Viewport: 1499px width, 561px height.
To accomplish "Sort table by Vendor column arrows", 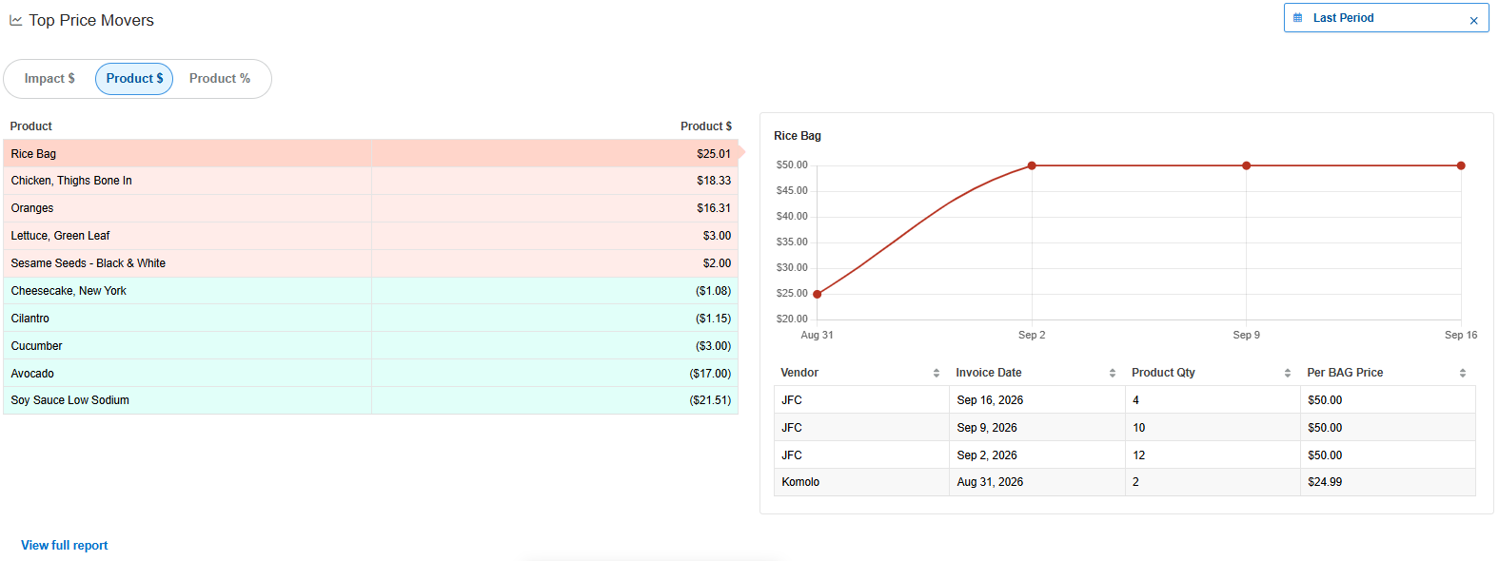I will coord(937,373).
